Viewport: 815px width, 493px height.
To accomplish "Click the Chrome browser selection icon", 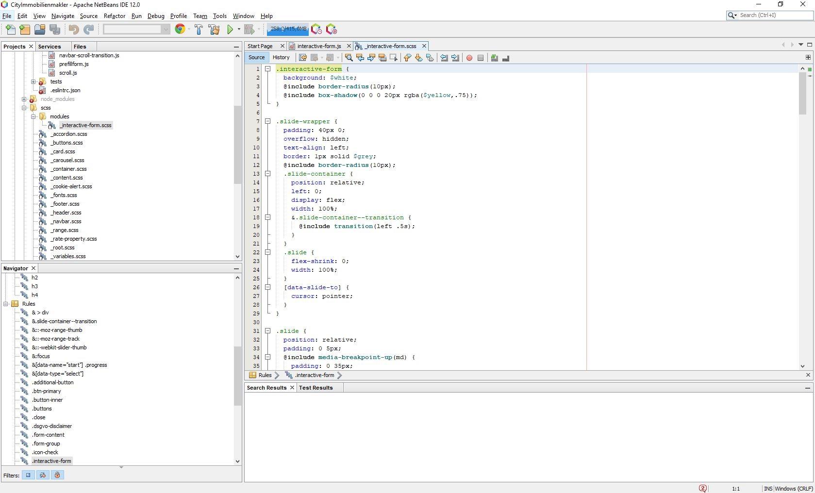I will pyautogui.click(x=180, y=30).
